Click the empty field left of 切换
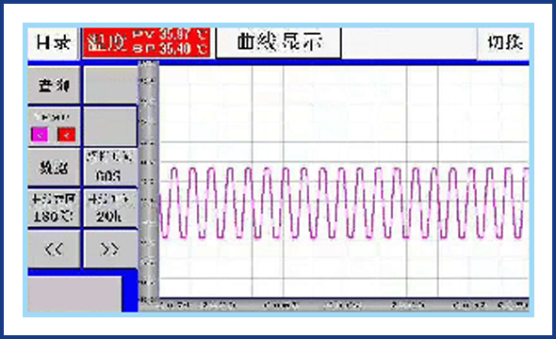This screenshot has height=339, width=556. tap(409, 43)
